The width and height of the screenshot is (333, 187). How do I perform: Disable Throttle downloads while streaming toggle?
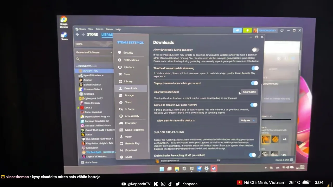(x=255, y=68)
